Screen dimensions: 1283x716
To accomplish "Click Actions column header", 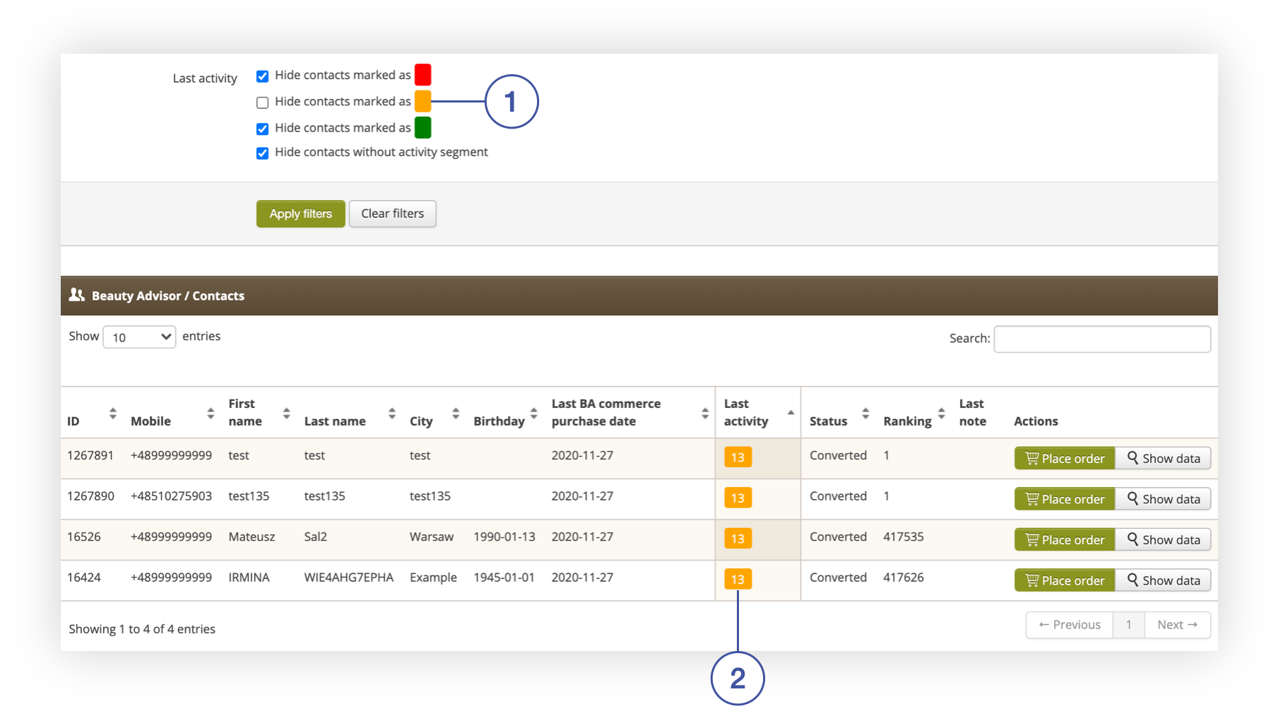I will (x=1036, y=421).
